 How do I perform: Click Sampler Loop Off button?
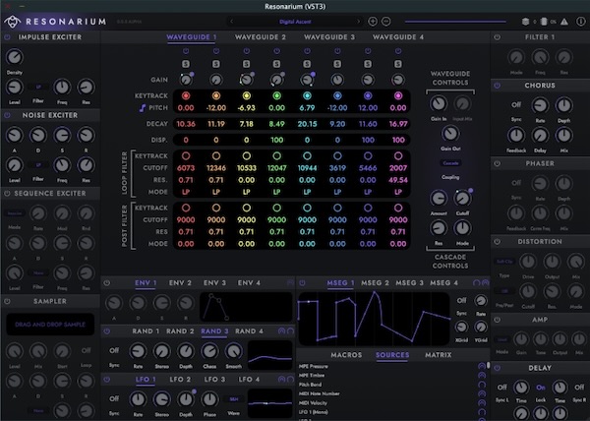tap(86, 350)
